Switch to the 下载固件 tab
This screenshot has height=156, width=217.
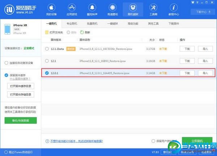point(174,23)
